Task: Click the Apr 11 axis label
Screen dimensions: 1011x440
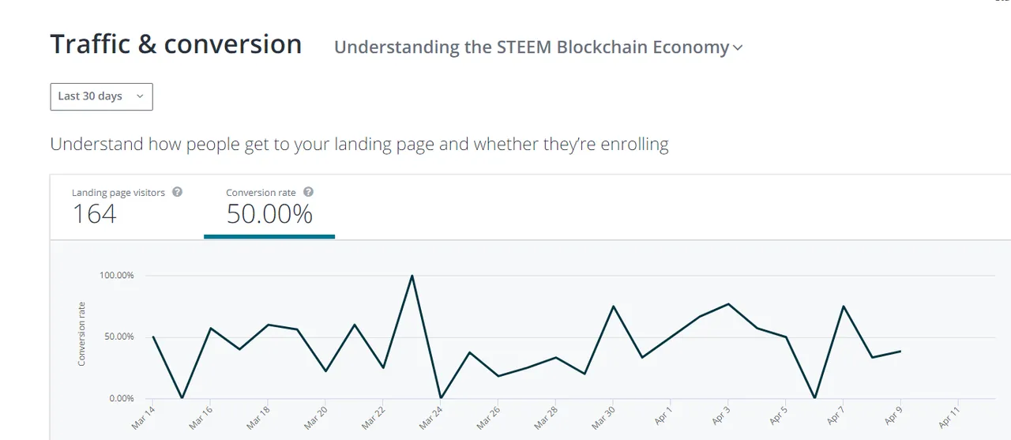Action: tap(949, 417)
